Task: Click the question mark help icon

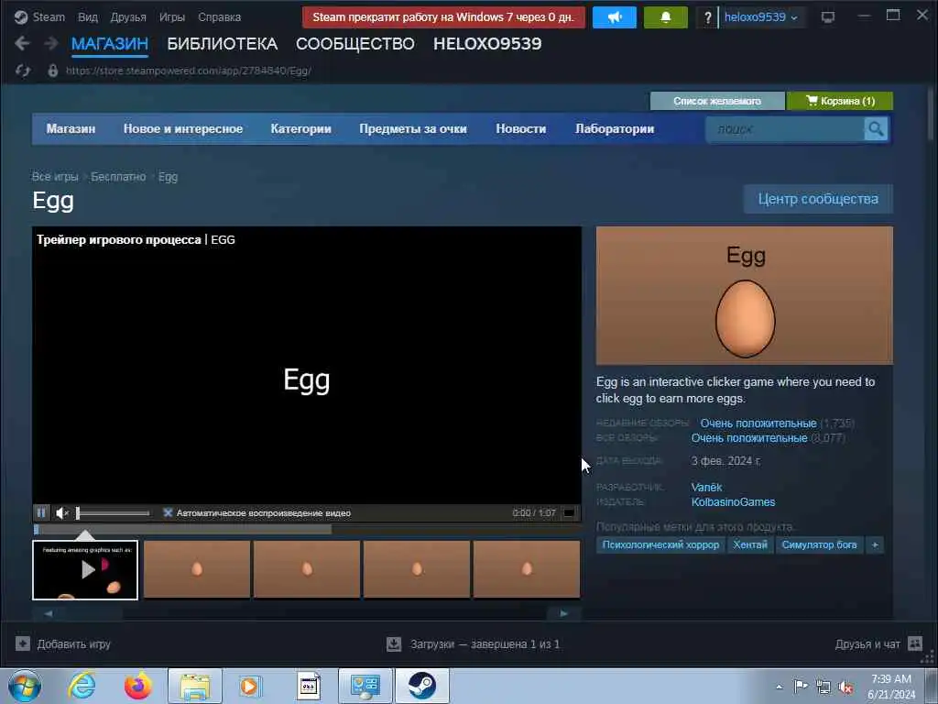Action: tap(708, 17)
